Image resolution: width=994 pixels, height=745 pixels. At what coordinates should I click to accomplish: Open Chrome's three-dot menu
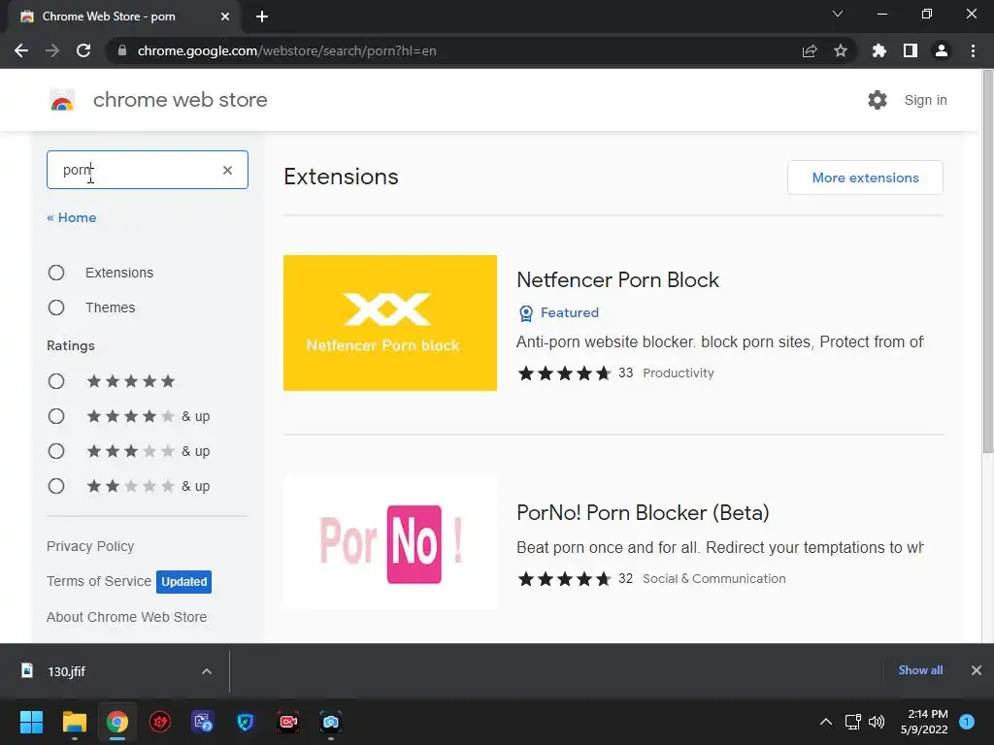973,50
